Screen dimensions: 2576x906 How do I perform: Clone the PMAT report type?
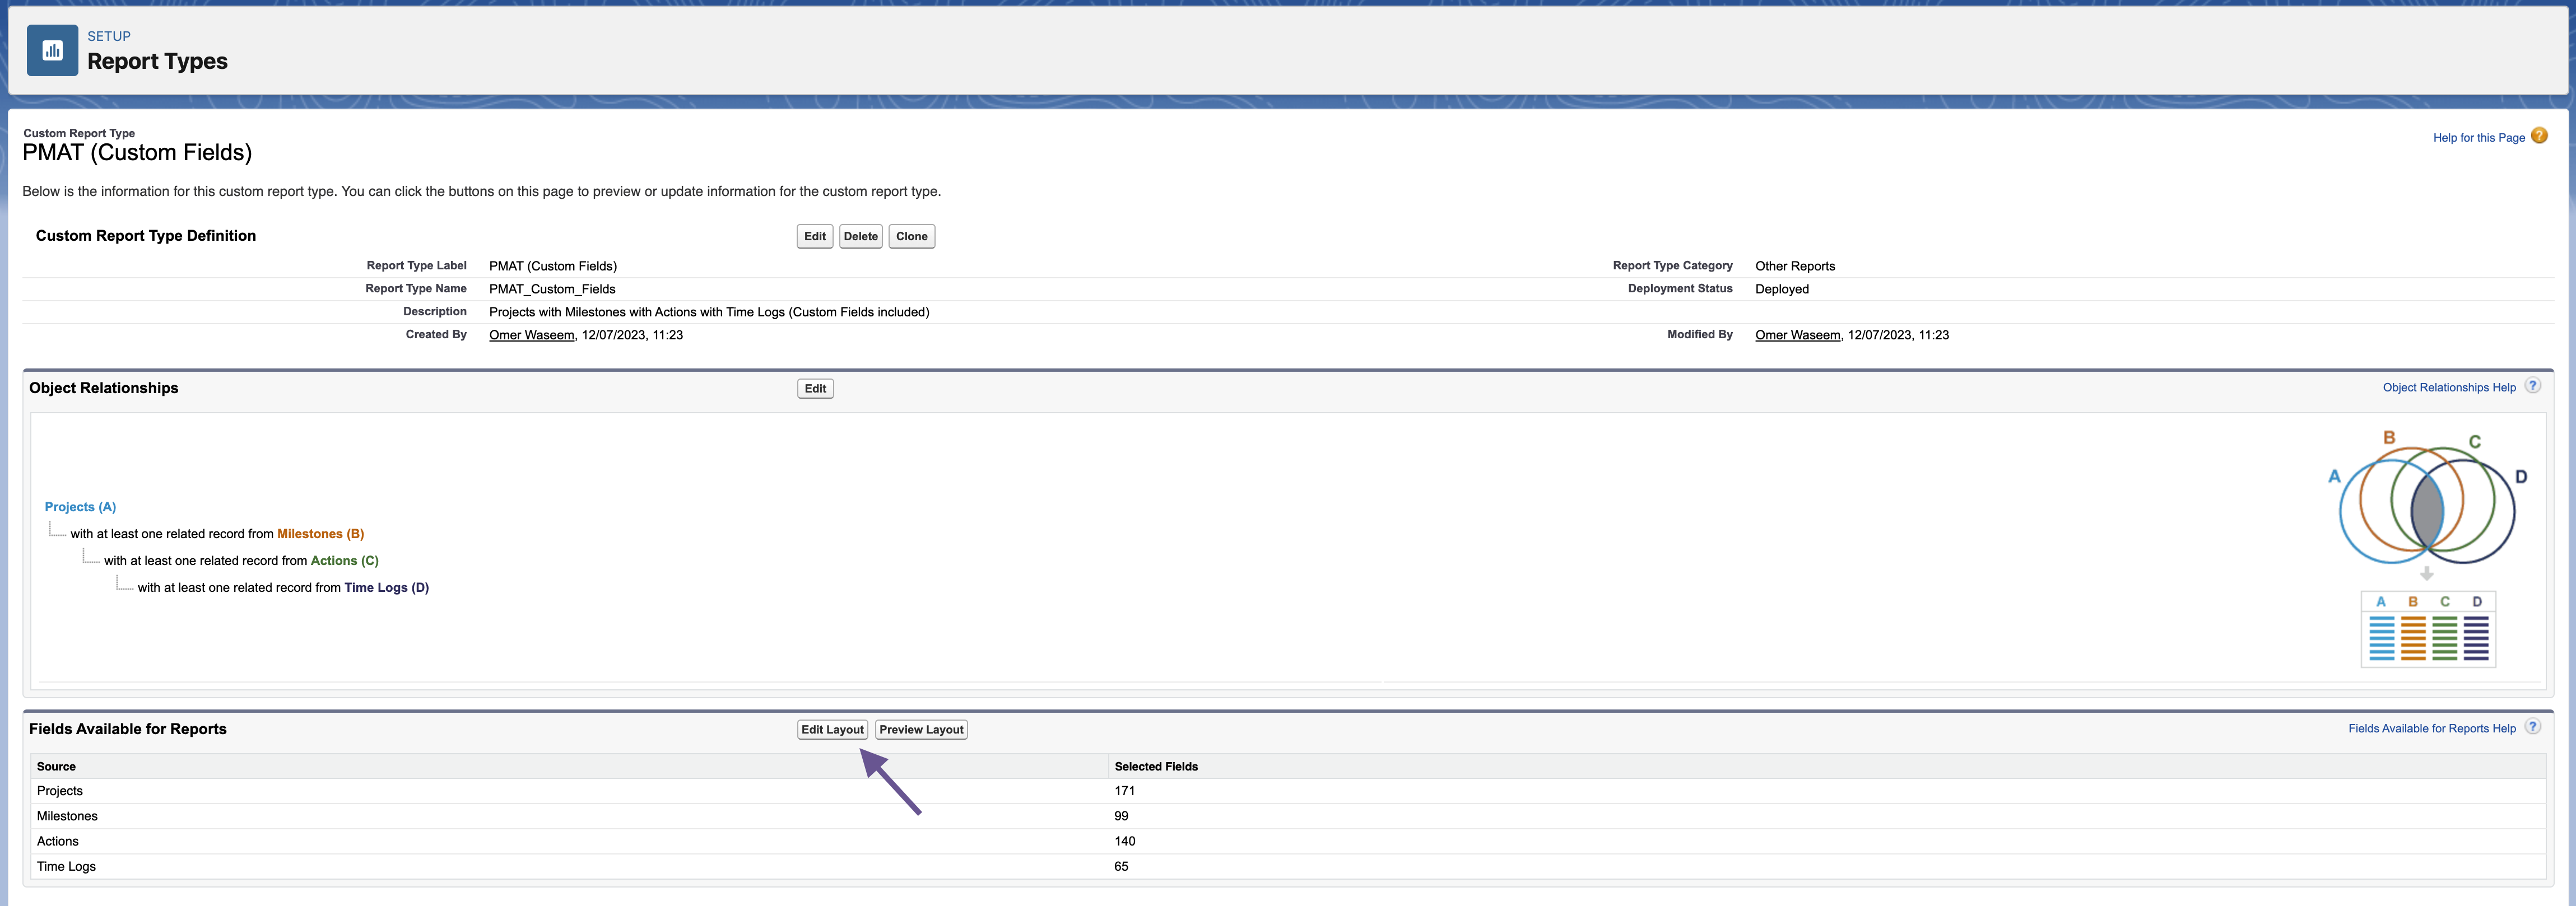911,236
